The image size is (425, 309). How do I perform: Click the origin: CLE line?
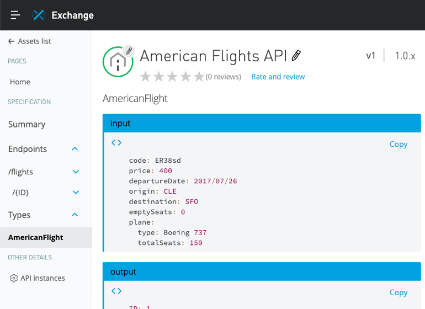(x=152, y=191)
